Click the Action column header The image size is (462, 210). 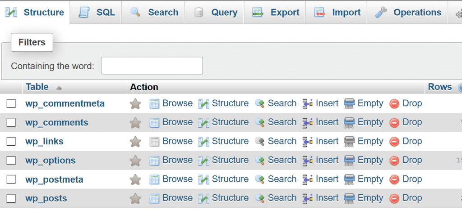144,87
